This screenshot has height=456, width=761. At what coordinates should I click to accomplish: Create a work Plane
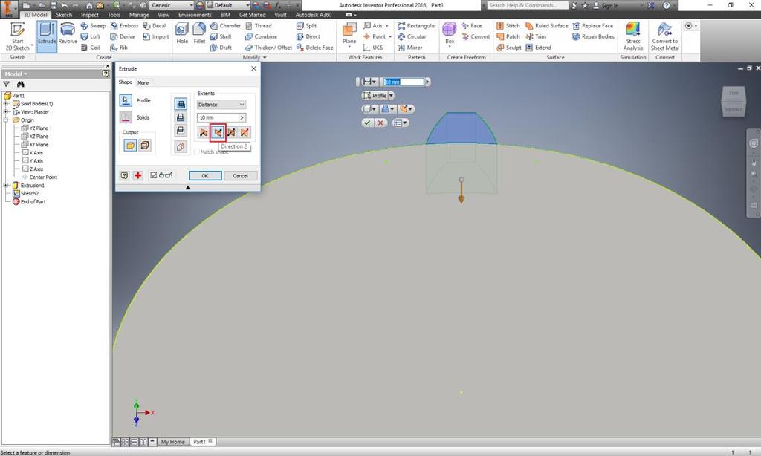349,34
